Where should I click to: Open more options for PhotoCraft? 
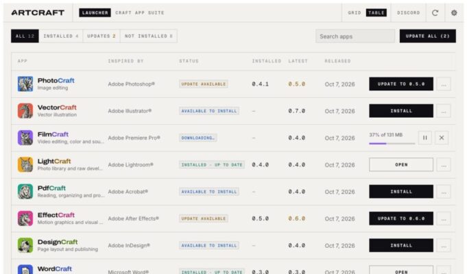444,84
